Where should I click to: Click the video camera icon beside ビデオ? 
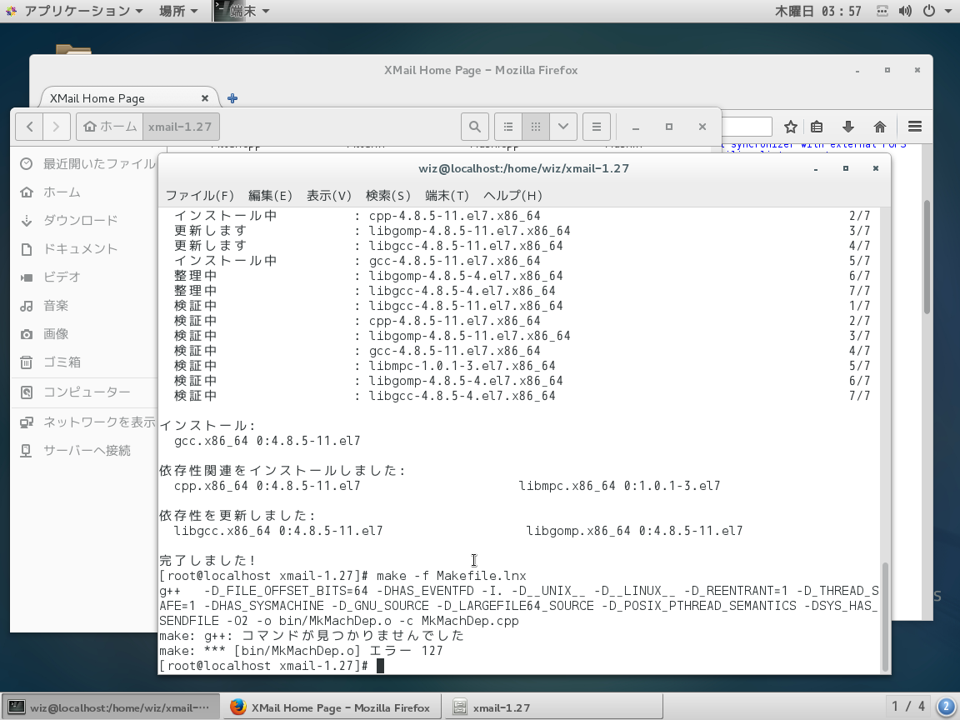27,277
